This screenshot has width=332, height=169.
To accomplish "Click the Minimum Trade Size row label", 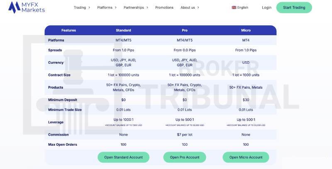I will 65,110.
